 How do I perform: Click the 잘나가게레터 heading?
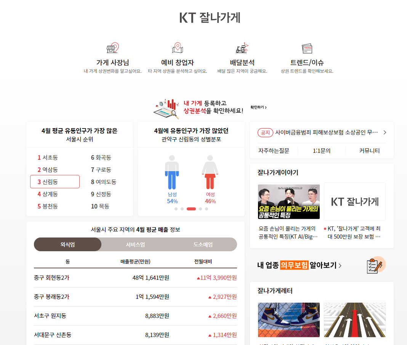click(x=275, y=291)
